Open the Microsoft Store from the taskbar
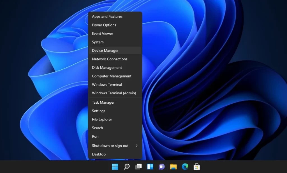Viewport: 287px width, 173px height. [x=196, y=166]
